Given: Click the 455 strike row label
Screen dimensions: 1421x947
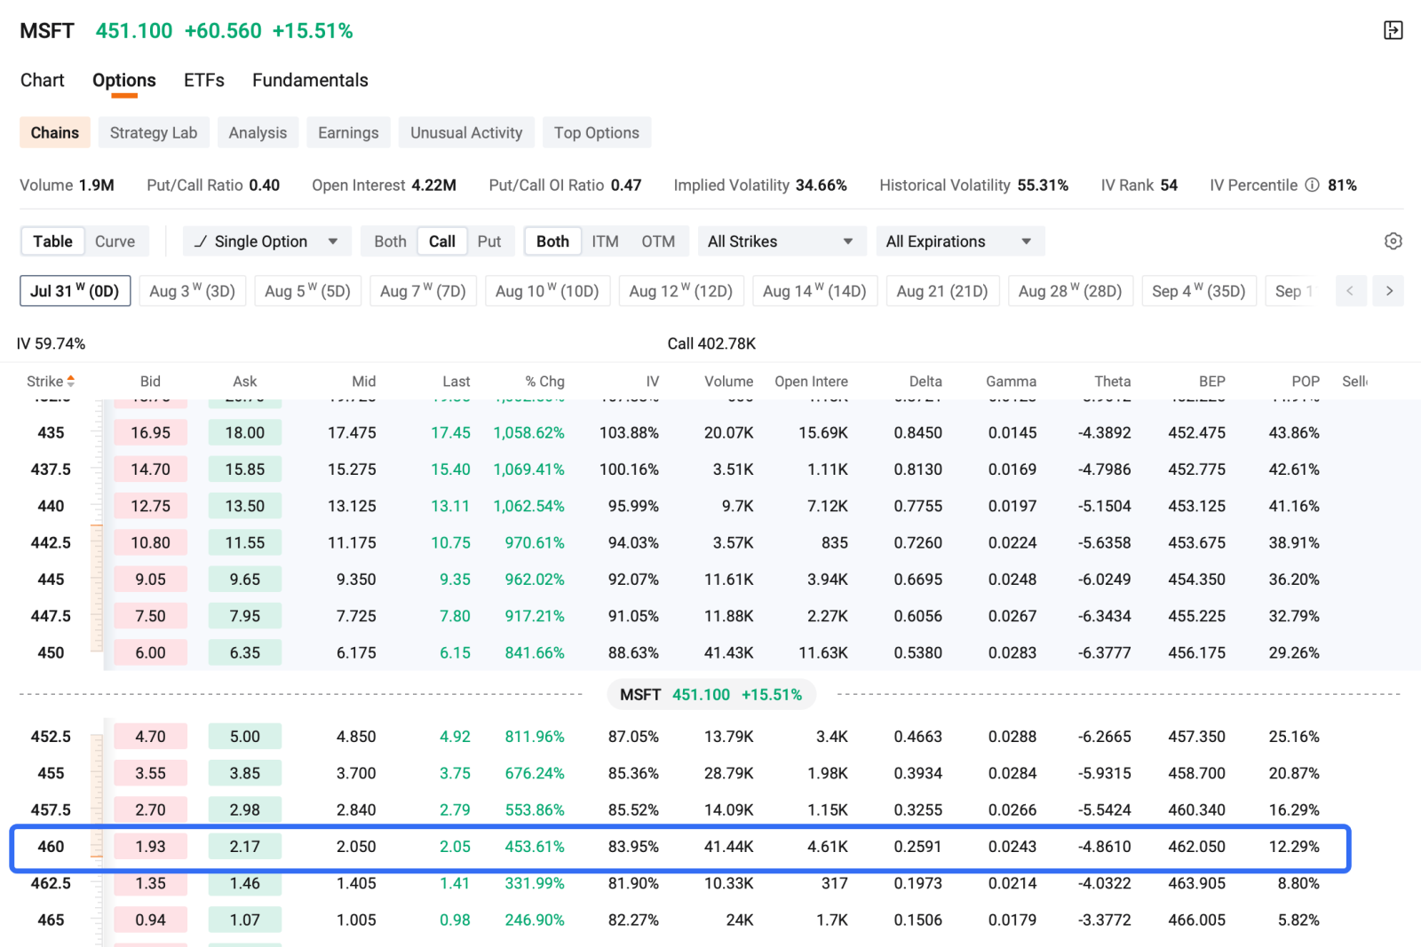Looking at the screenshot, I should click(x=51, y=774).
